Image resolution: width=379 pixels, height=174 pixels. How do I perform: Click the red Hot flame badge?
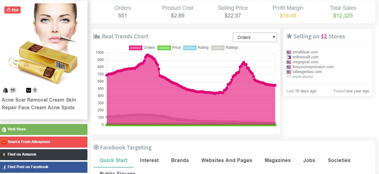point(12,10)
